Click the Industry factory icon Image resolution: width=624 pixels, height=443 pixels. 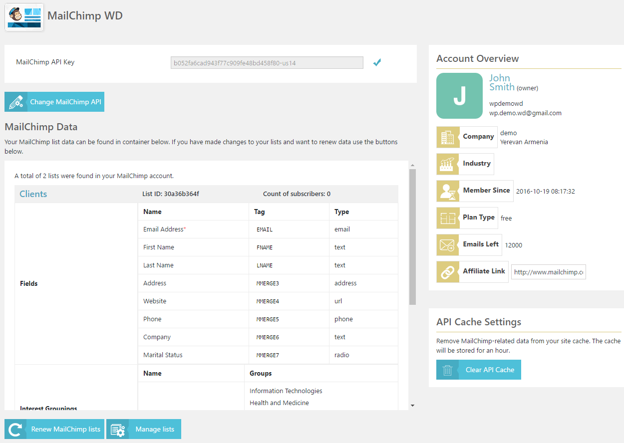click(447, 164)
